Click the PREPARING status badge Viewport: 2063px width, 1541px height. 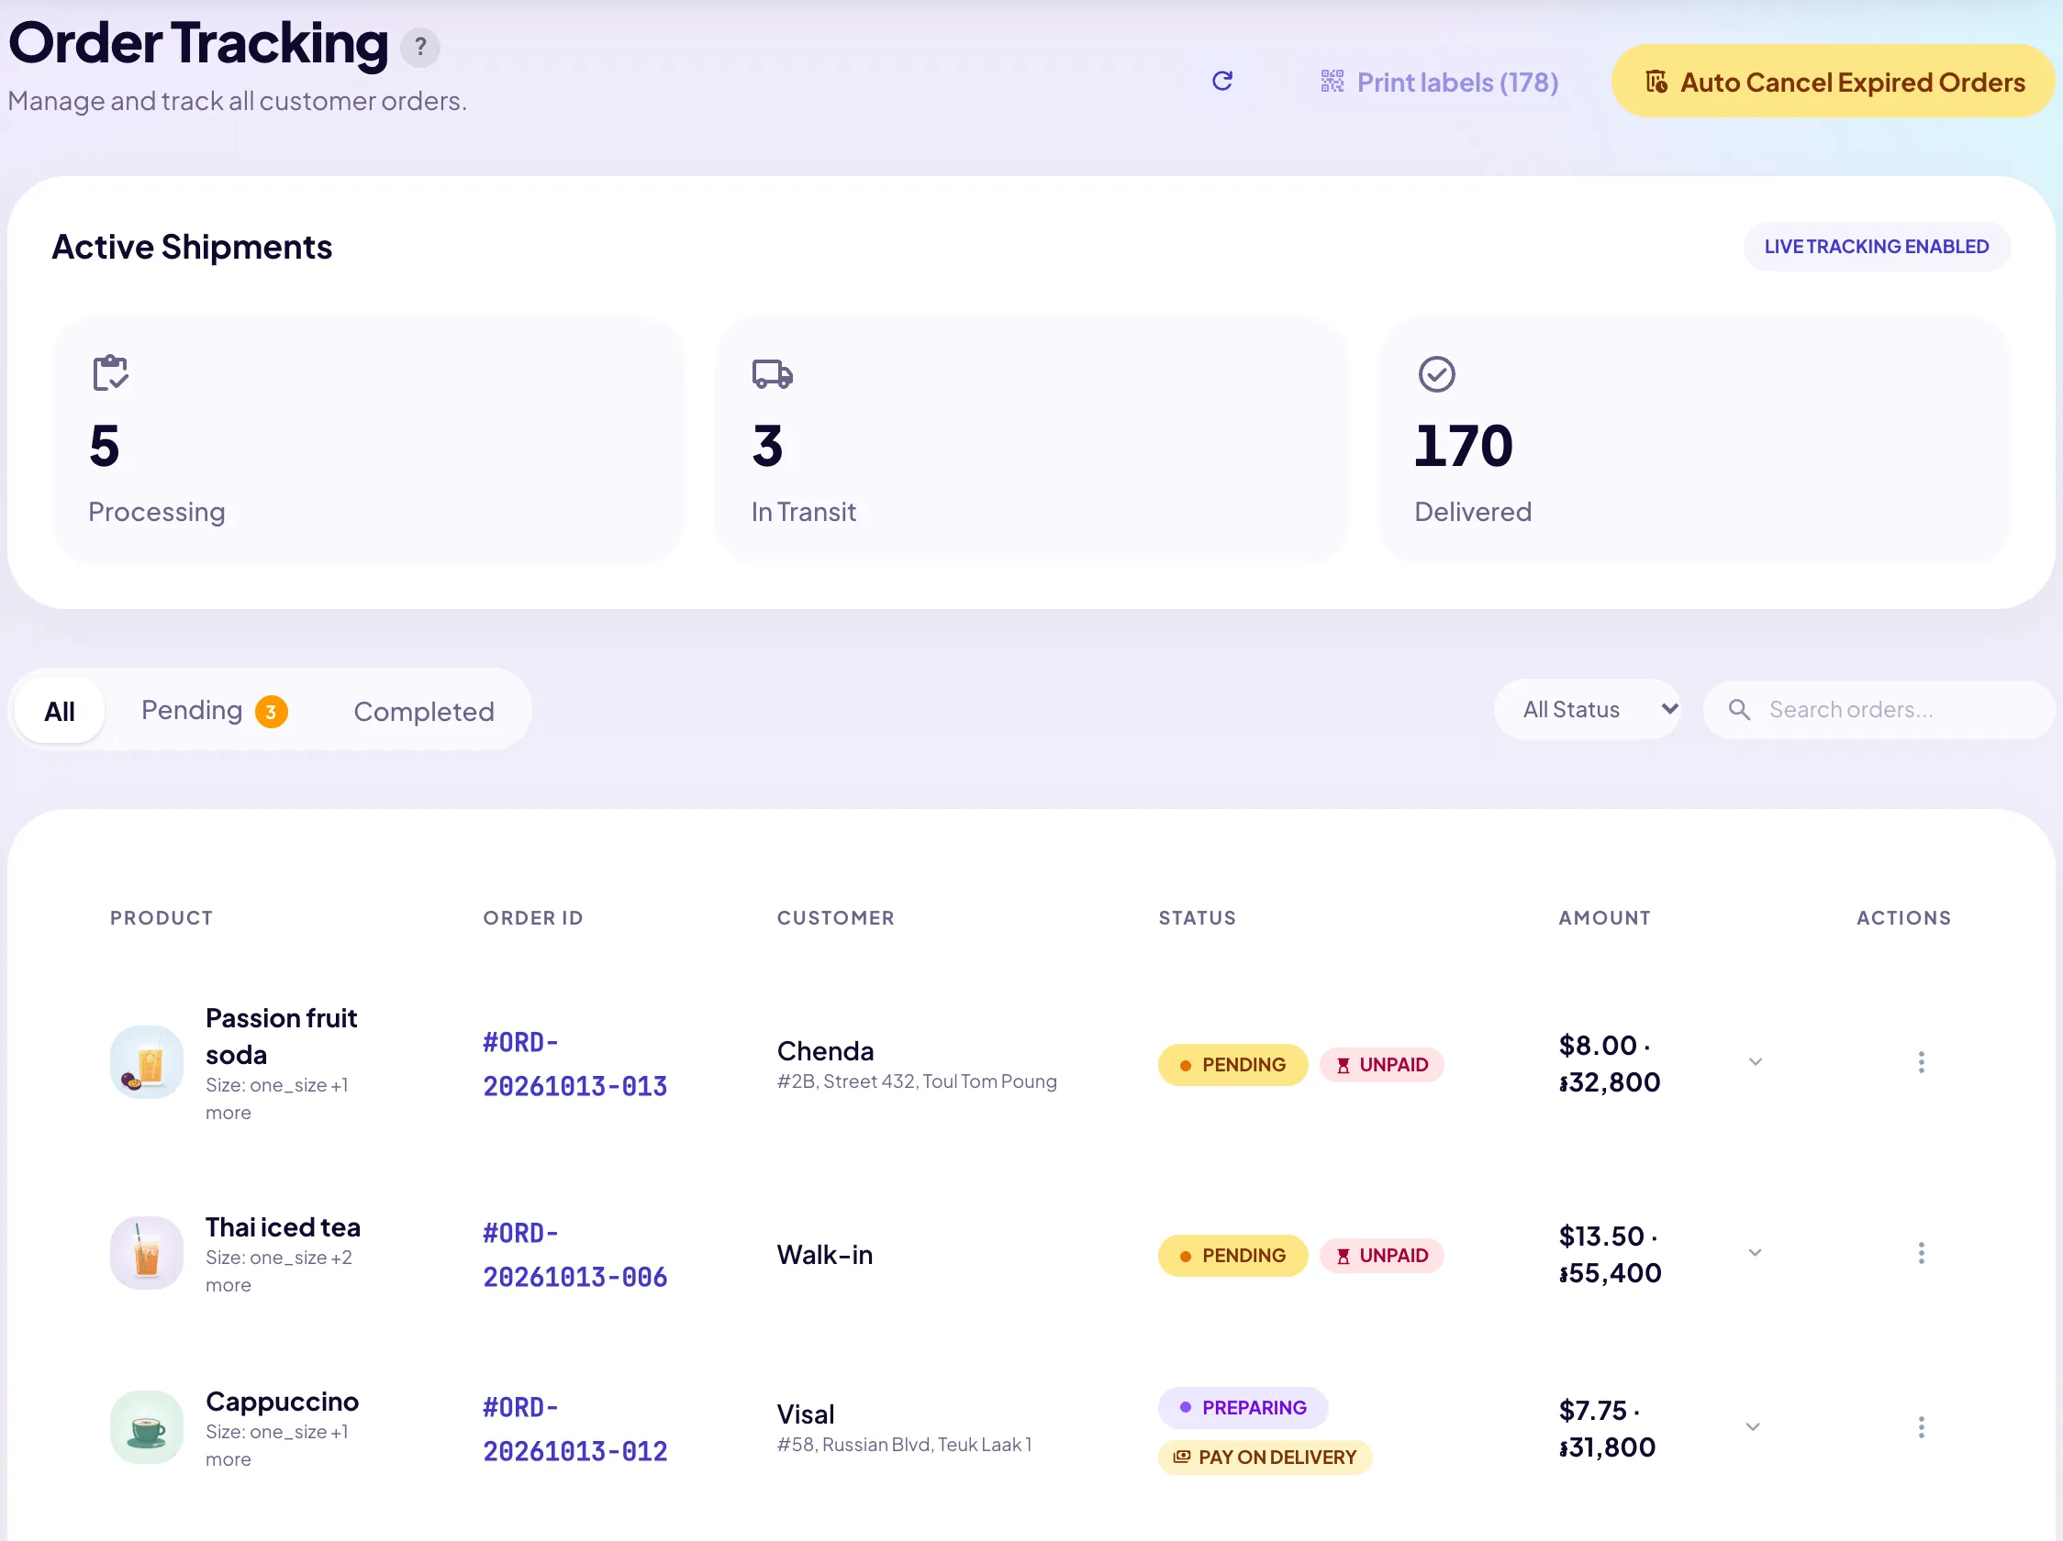point(1243,1408)
